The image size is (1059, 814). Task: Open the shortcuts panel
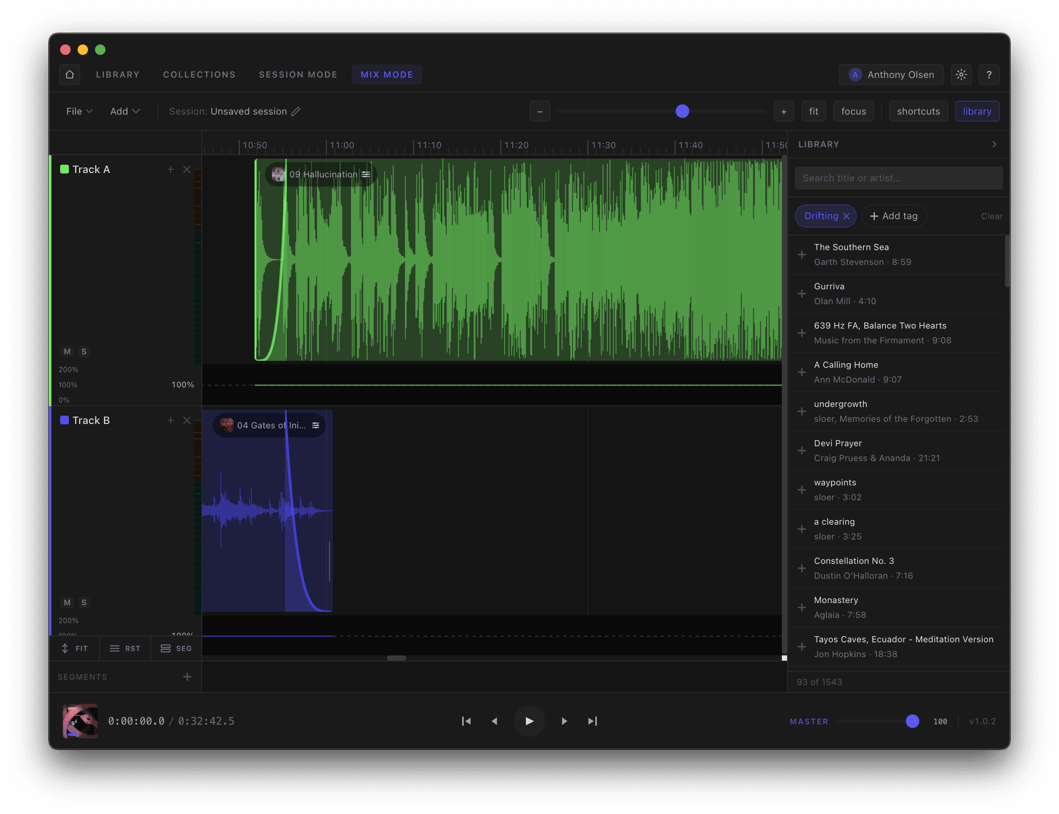[x=918, y=112]
